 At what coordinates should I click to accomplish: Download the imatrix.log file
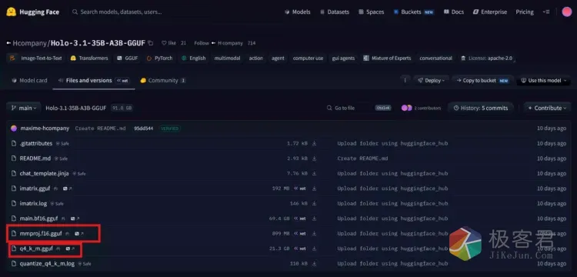click(x=314, y=203)
